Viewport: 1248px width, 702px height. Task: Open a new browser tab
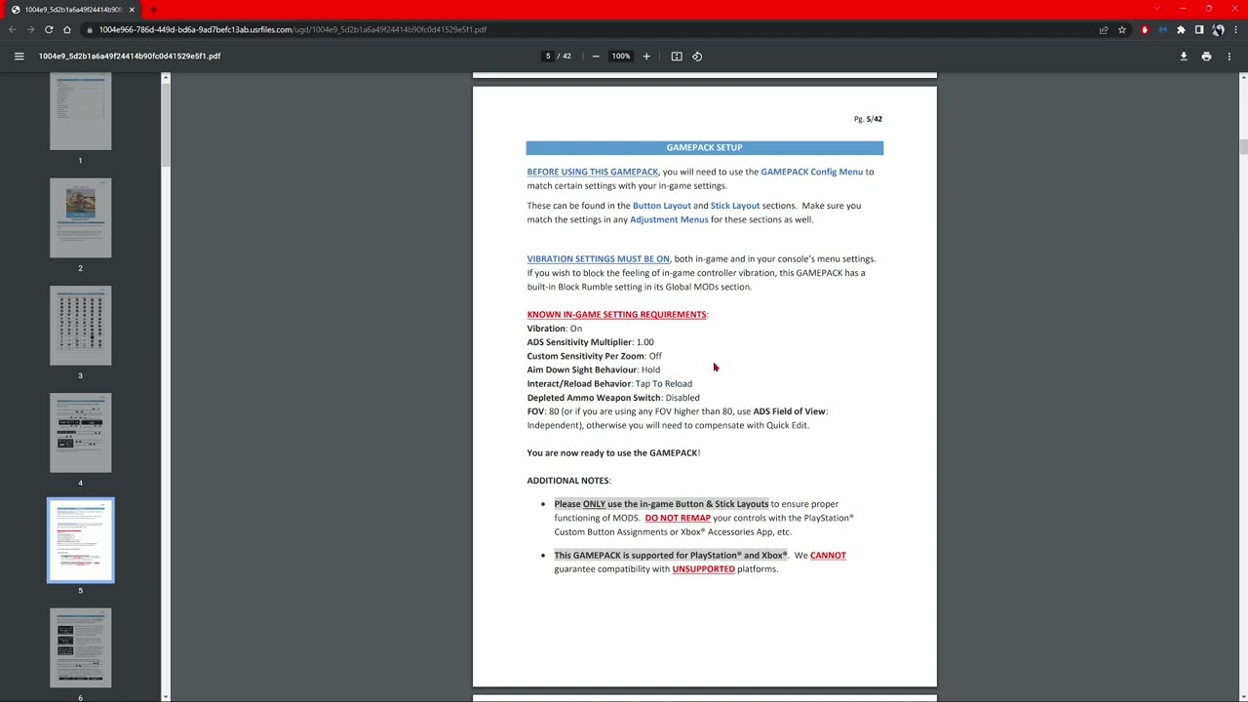coord(153,10)
